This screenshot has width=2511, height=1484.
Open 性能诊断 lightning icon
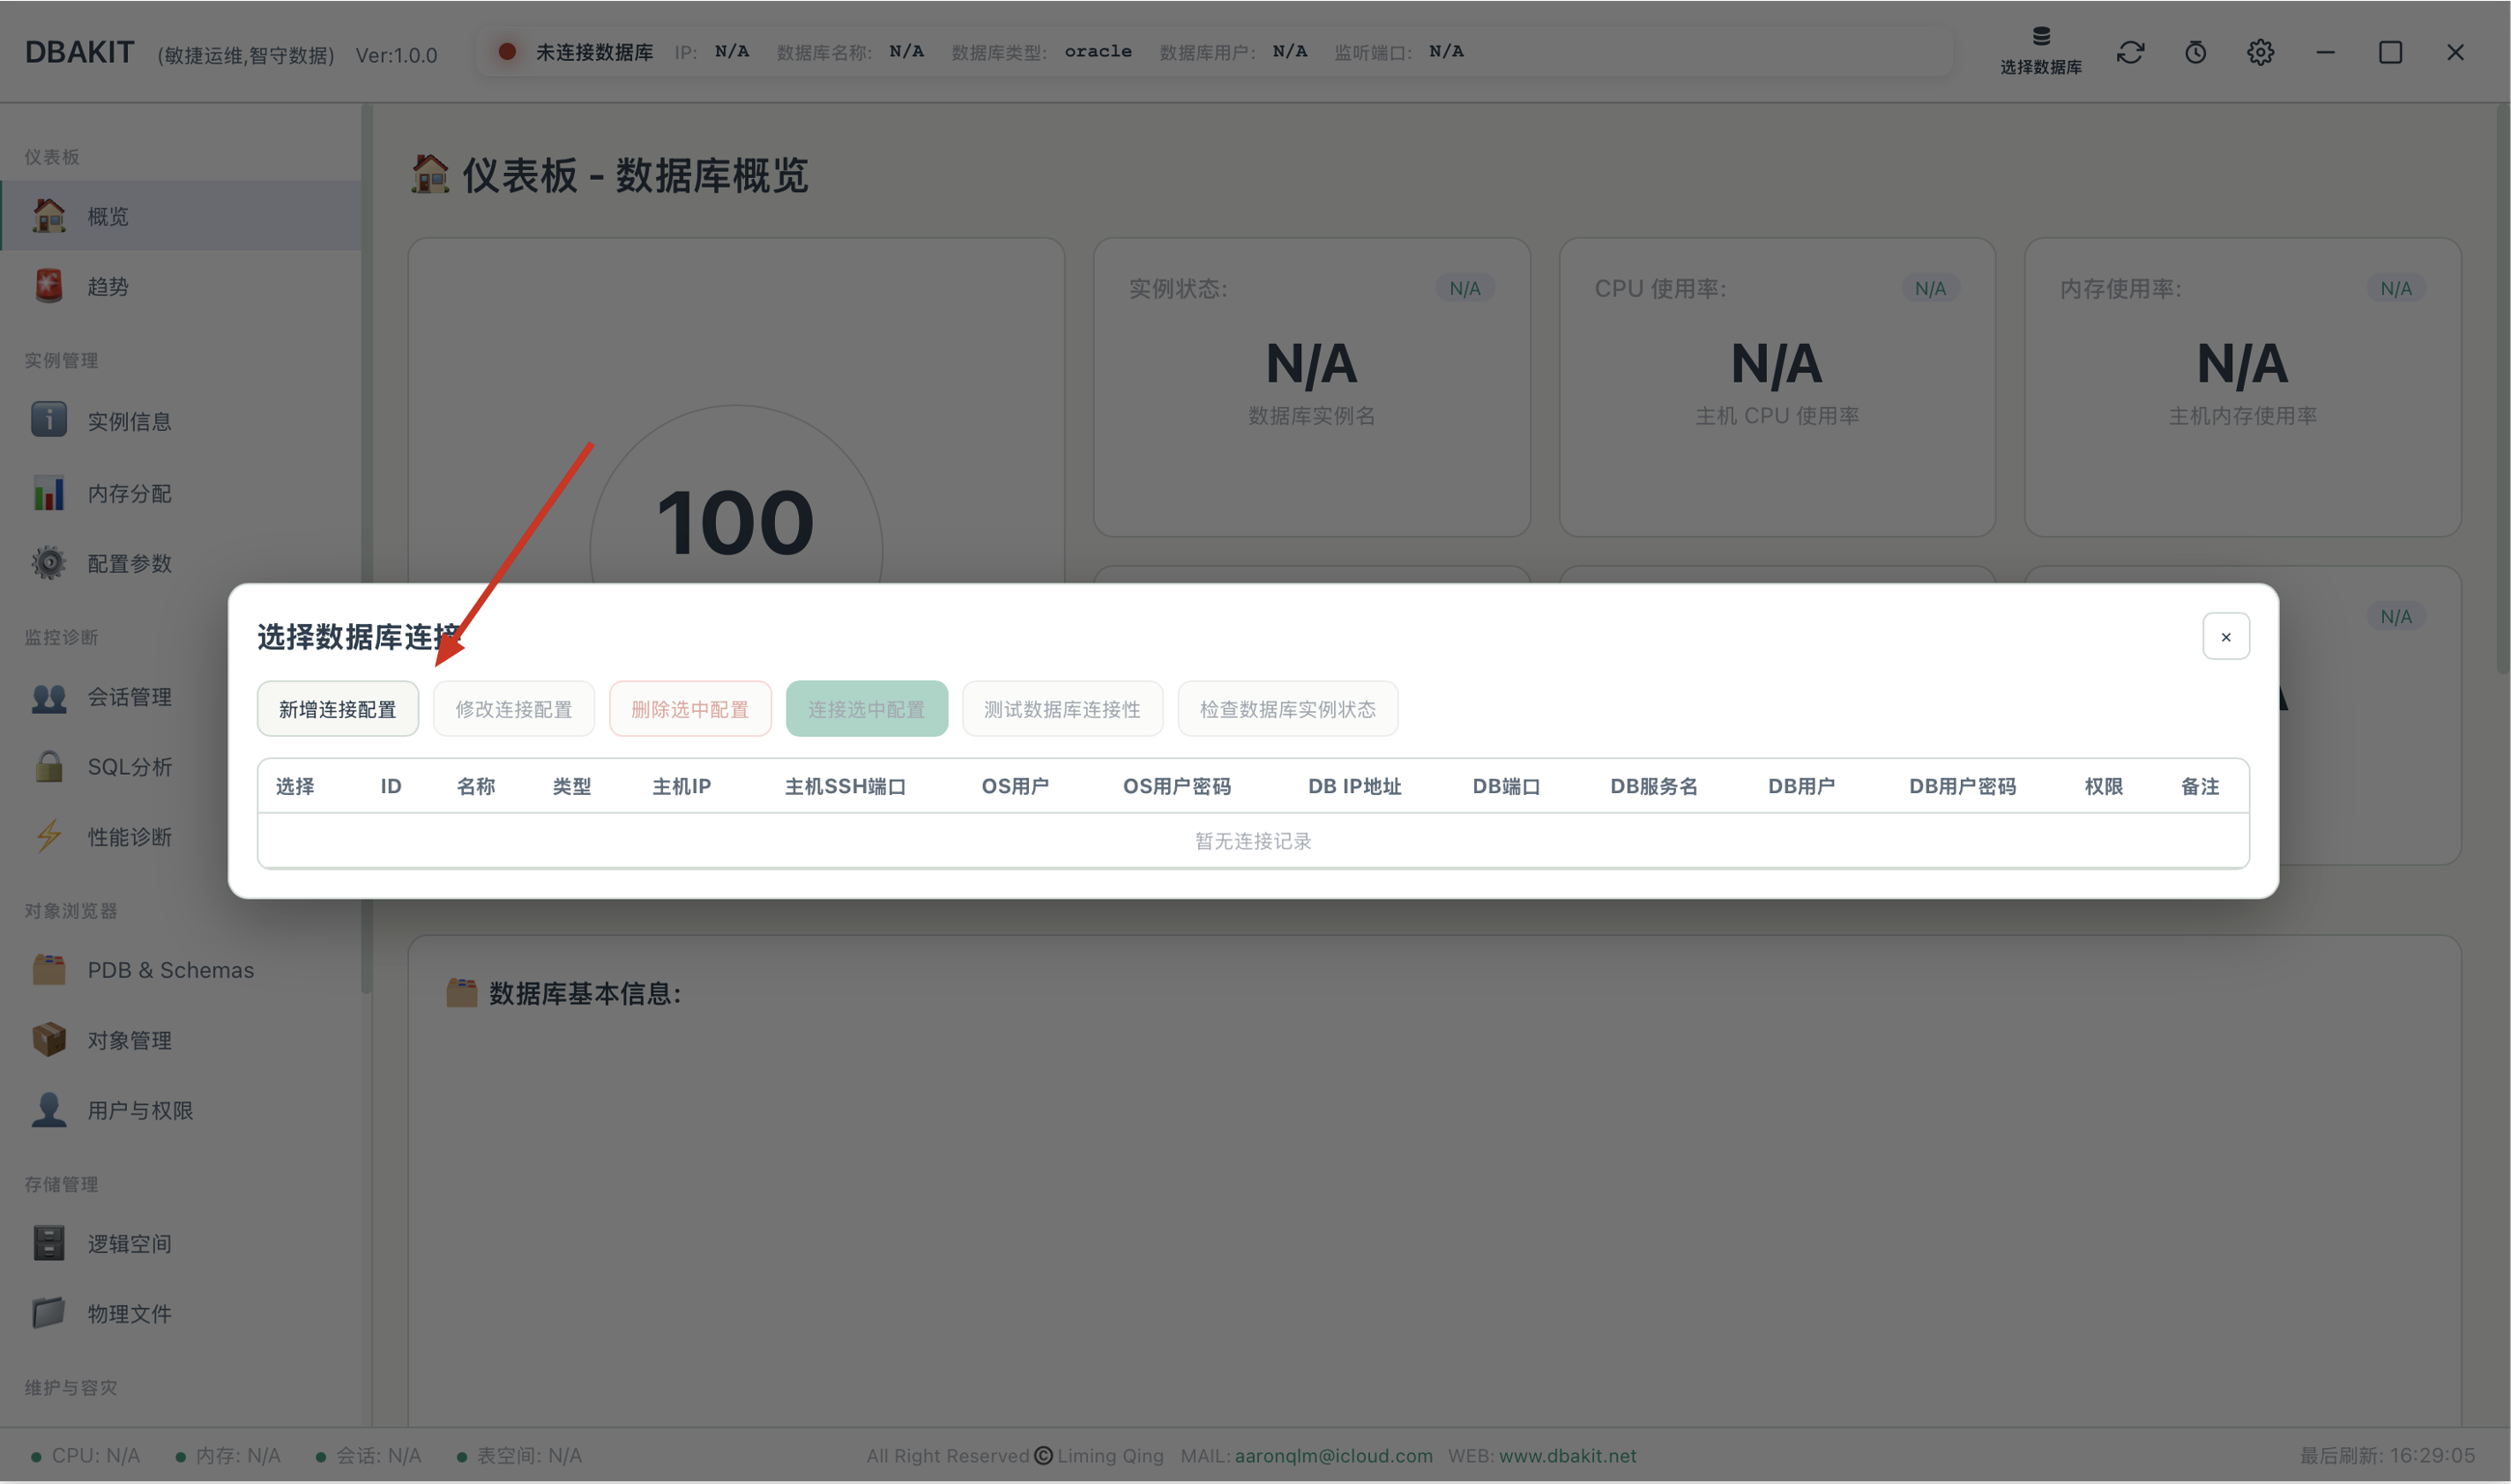tap(48, 836)
